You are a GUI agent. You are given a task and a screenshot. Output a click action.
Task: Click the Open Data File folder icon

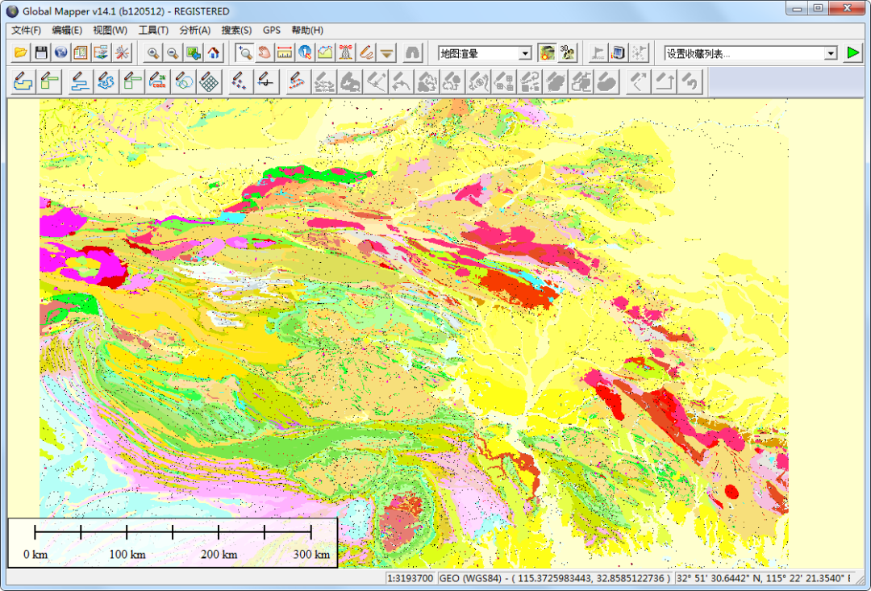click(x=21, y=53)
